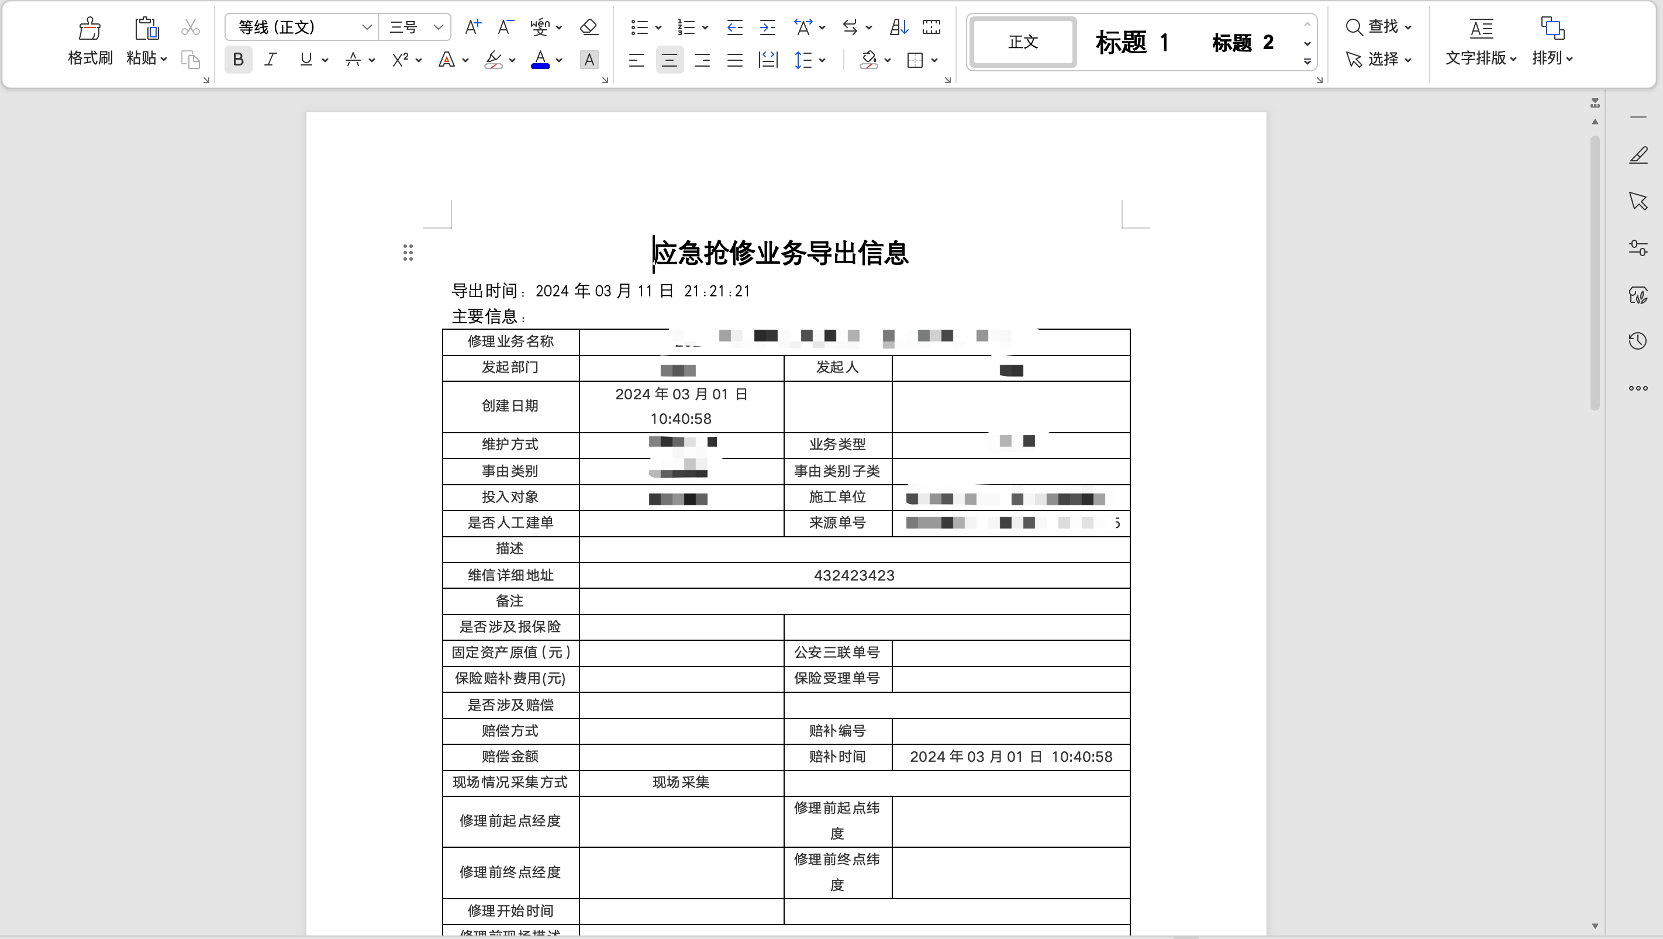The width and height of the screenshot is (1663, 939).
Task: Increase font size with A+ icon
Action: 472,27
